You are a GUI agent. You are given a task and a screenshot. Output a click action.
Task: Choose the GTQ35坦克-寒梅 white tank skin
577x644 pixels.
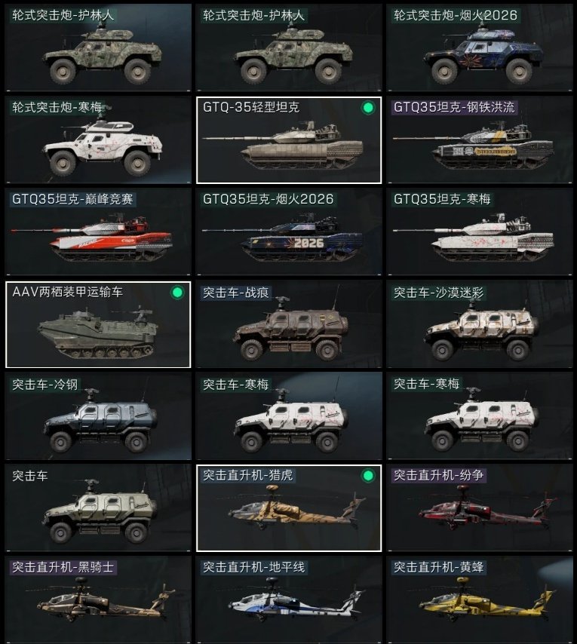(x=479, y=232)
